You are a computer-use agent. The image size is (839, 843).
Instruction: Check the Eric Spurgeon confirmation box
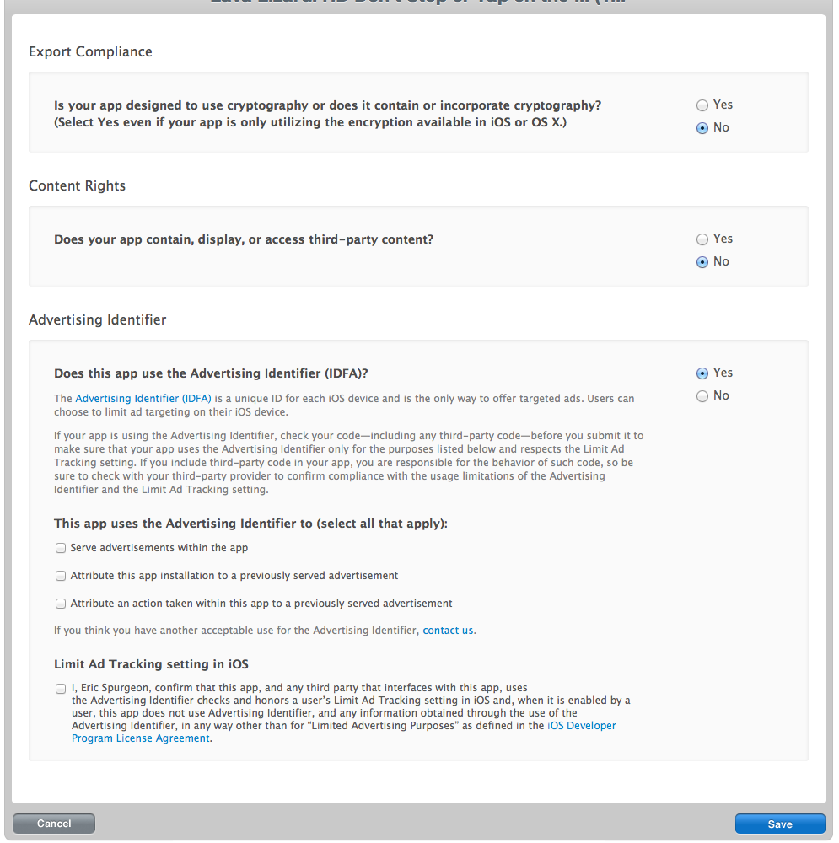click(61, 689)
